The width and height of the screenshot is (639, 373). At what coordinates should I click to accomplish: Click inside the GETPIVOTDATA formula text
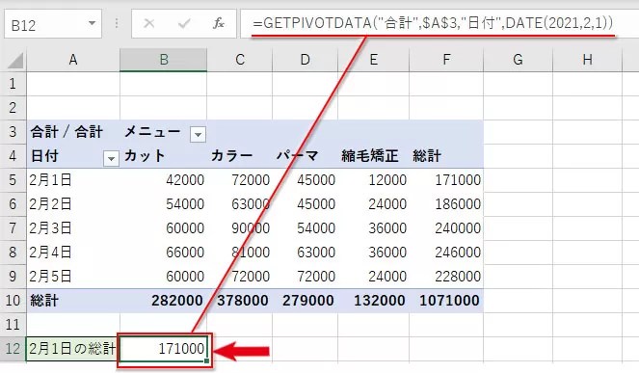point(433,23)
